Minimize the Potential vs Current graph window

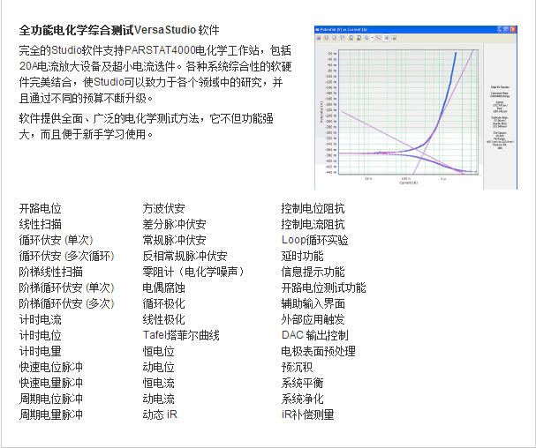point(500,29)
